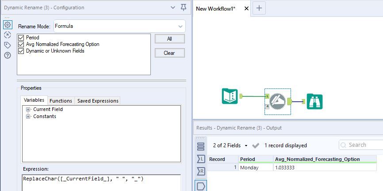Viewport: 383px width, 191px height.
Task: Click the L input anchor of Dynamic Rename
Action: click(x=267, y=96)
